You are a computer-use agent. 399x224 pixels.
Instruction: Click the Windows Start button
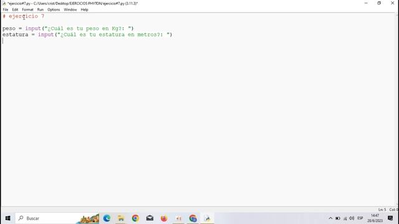[7, 218]
